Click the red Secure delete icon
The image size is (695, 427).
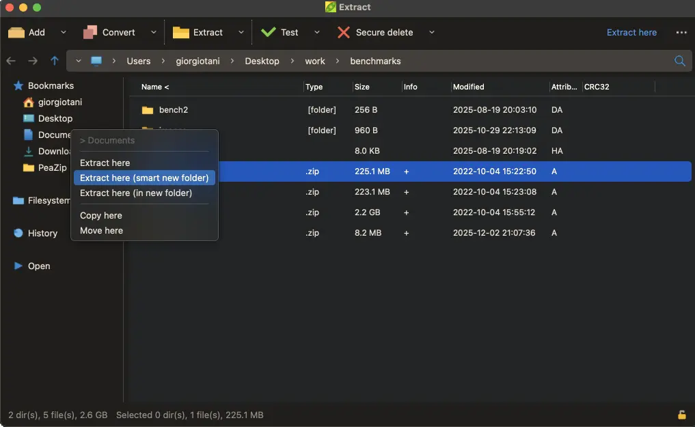[344, 32]
